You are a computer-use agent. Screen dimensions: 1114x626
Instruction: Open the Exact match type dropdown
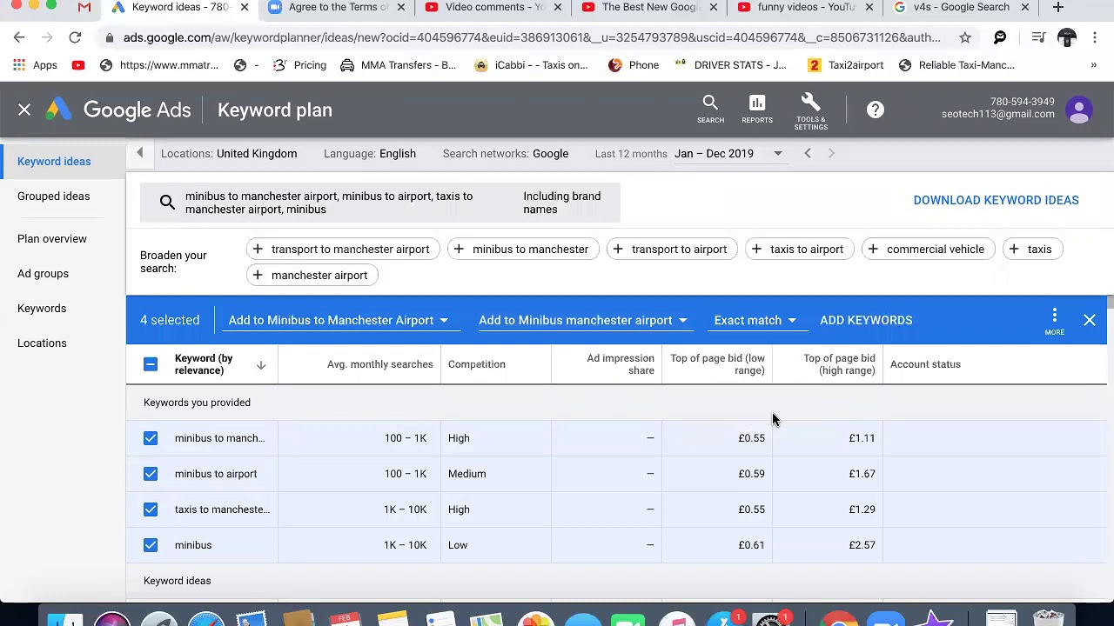[755, 320]
